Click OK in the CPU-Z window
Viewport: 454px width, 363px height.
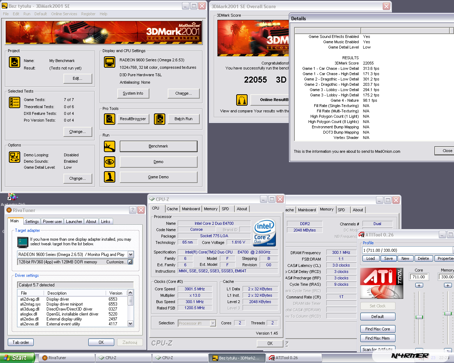pos(270,344)
